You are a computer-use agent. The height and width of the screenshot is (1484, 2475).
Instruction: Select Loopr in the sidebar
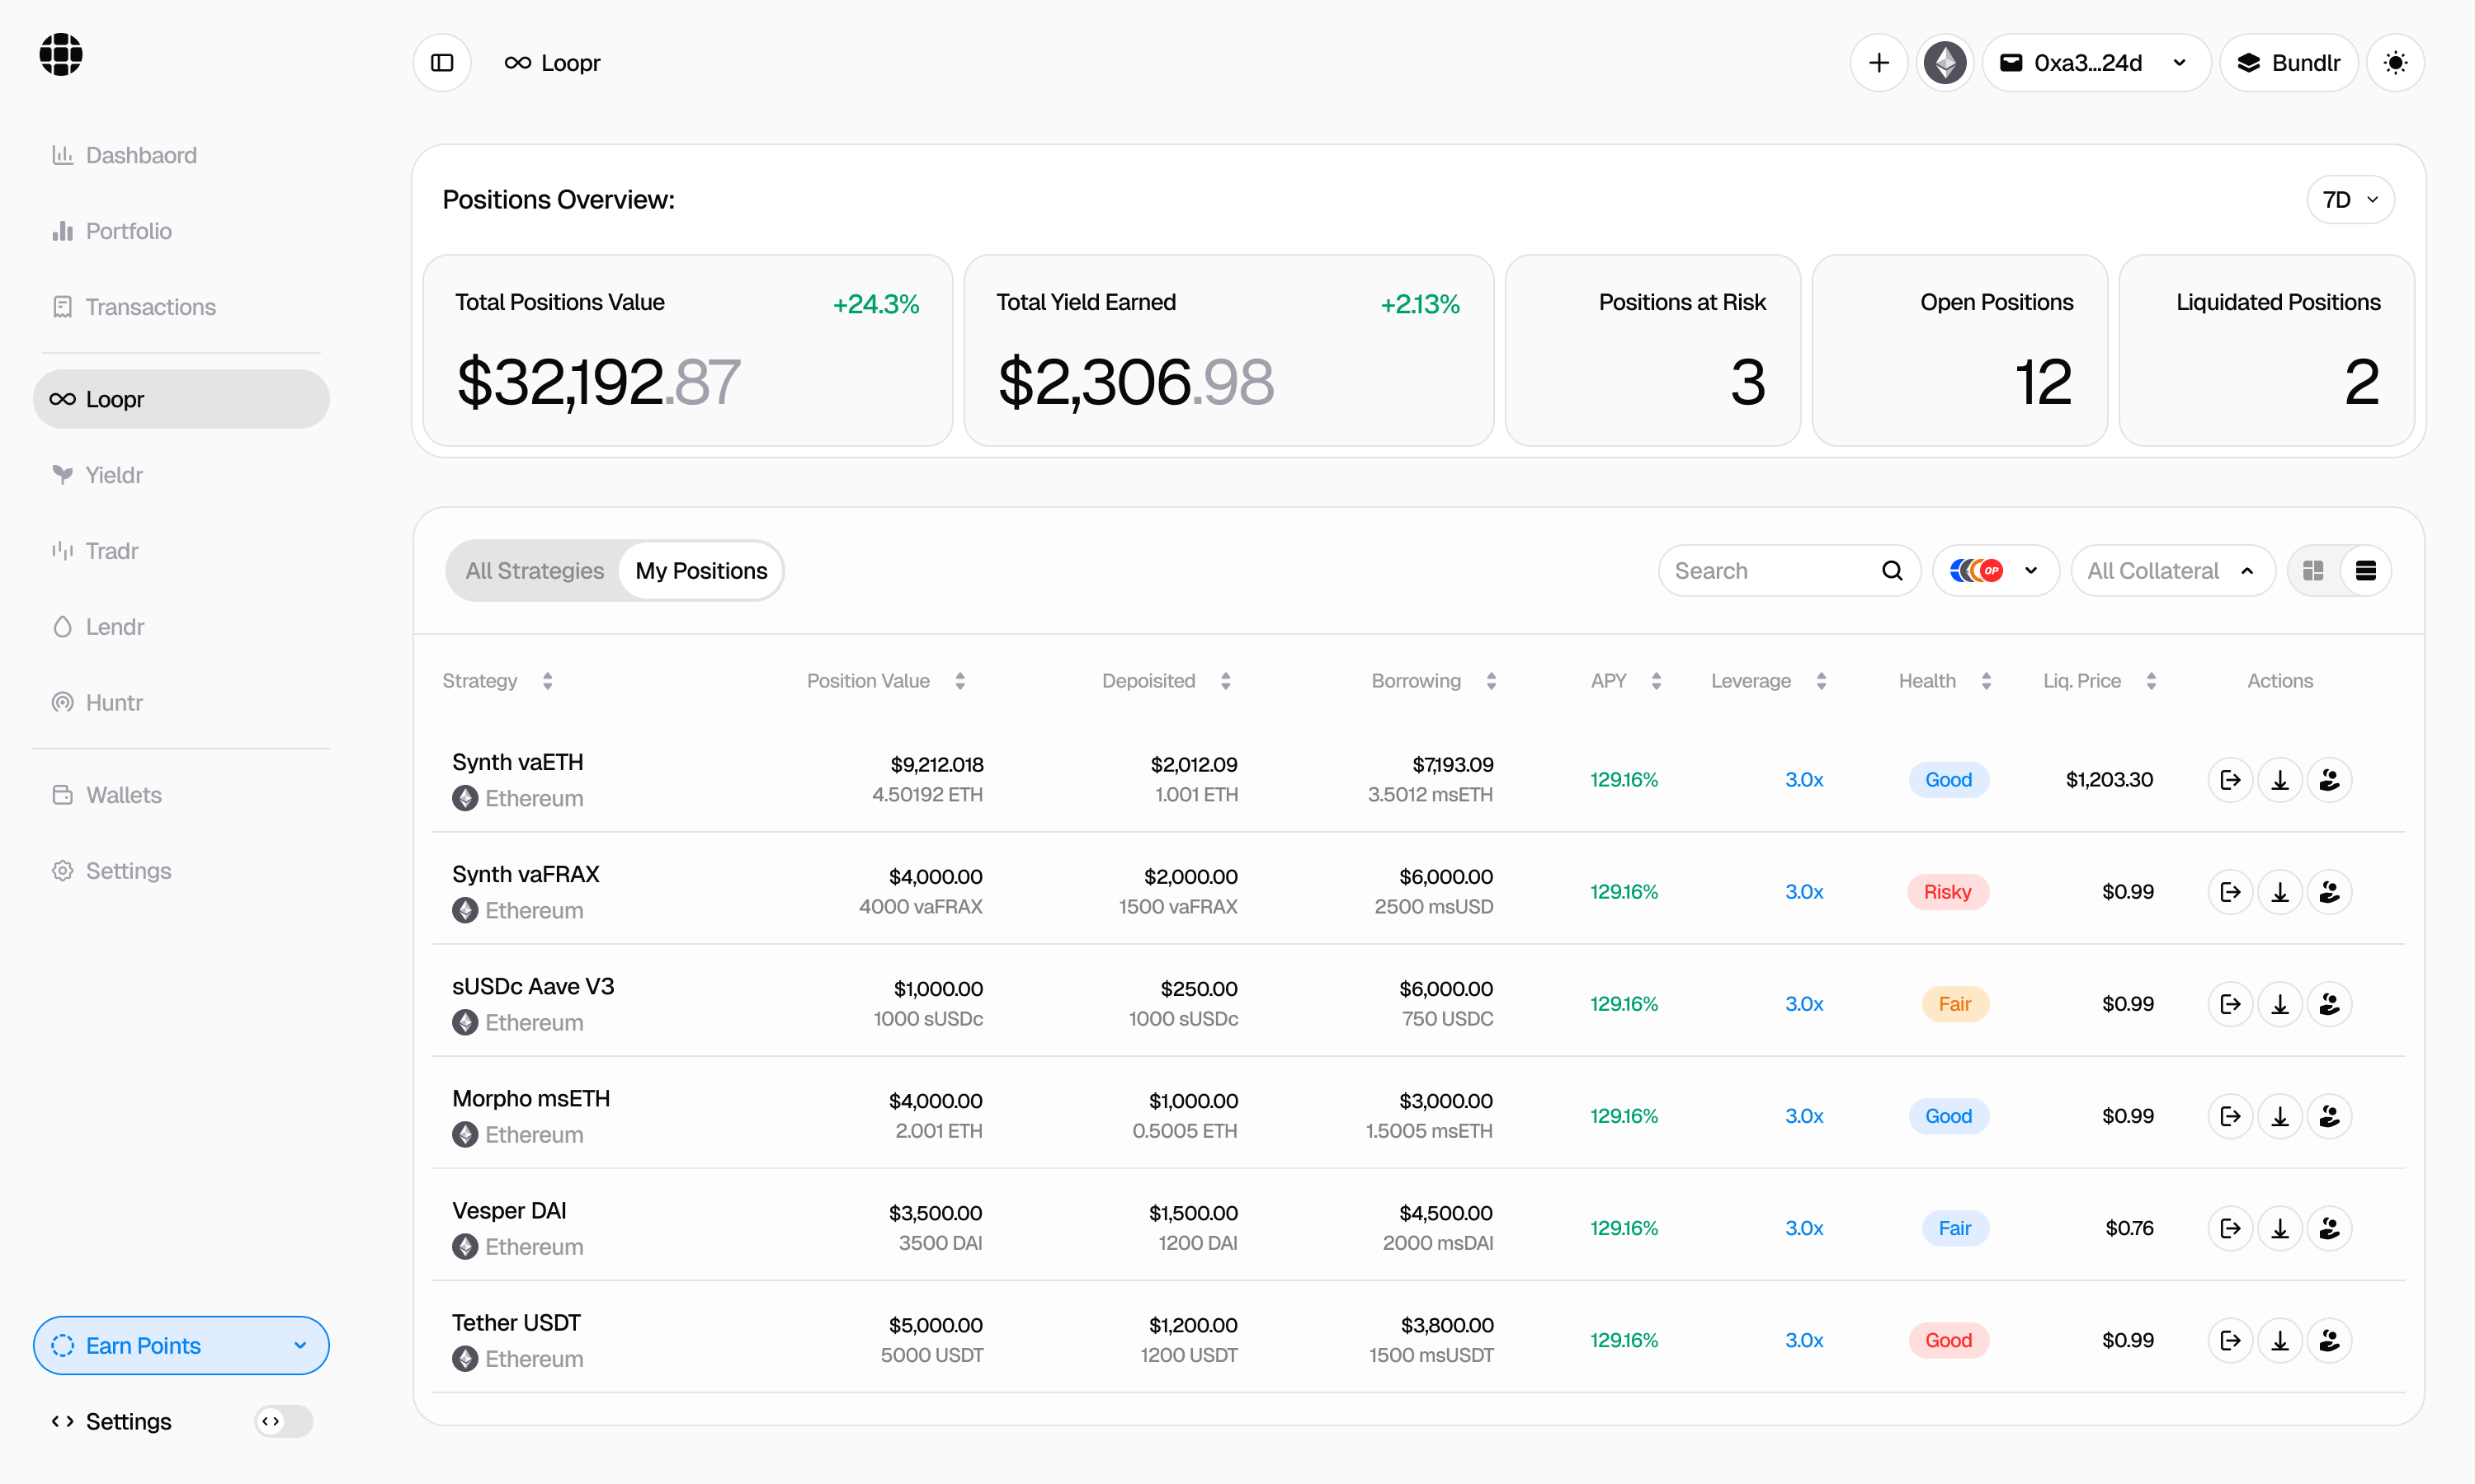click(181, 399)
